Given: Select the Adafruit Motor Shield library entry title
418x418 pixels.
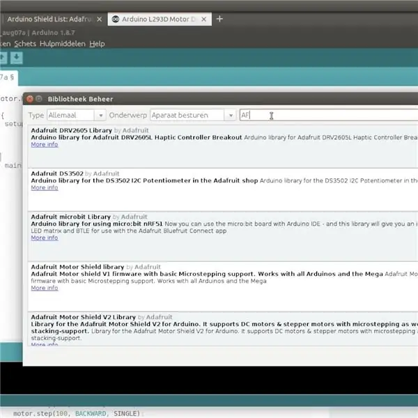Looking at the screenshot, I should [x=77, y=267].
